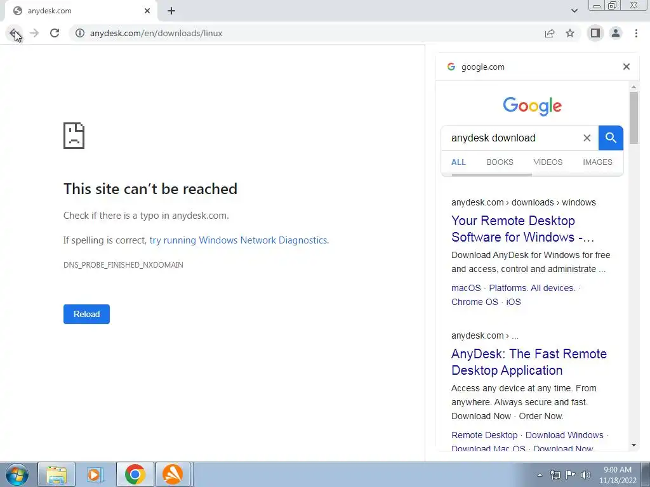Click the network tray icon
Screen dimensions: 650x487
coord(555,475)
